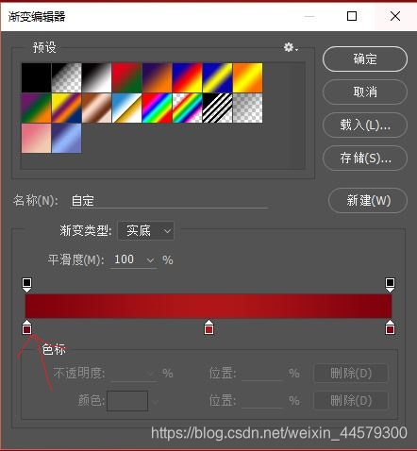Click the 载入(L)... button
The height and width of the screenshot is (451, 417).
click(x=365, y=125)
